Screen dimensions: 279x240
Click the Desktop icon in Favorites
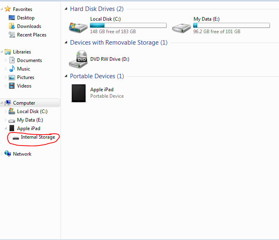click(x=12, y=17)
